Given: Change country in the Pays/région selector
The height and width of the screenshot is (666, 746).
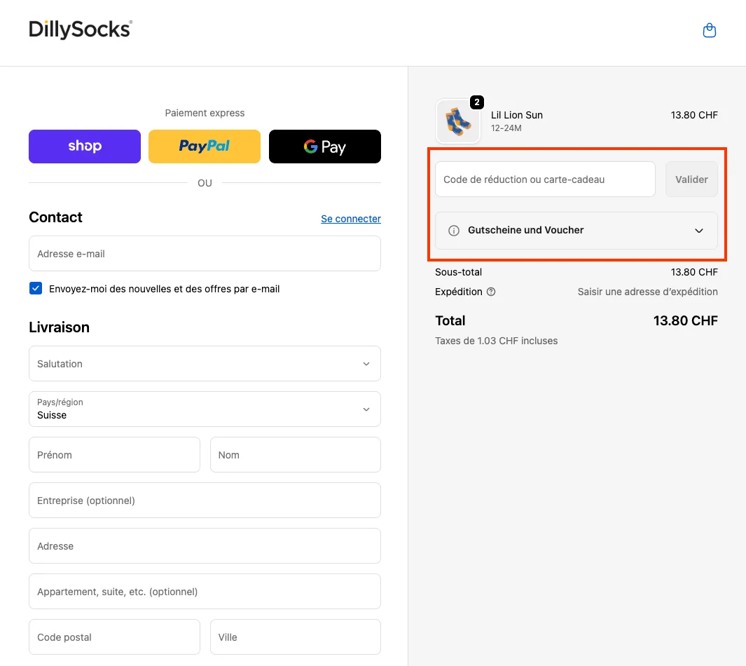Looking at the screenshot, I should tap(205, 409).
